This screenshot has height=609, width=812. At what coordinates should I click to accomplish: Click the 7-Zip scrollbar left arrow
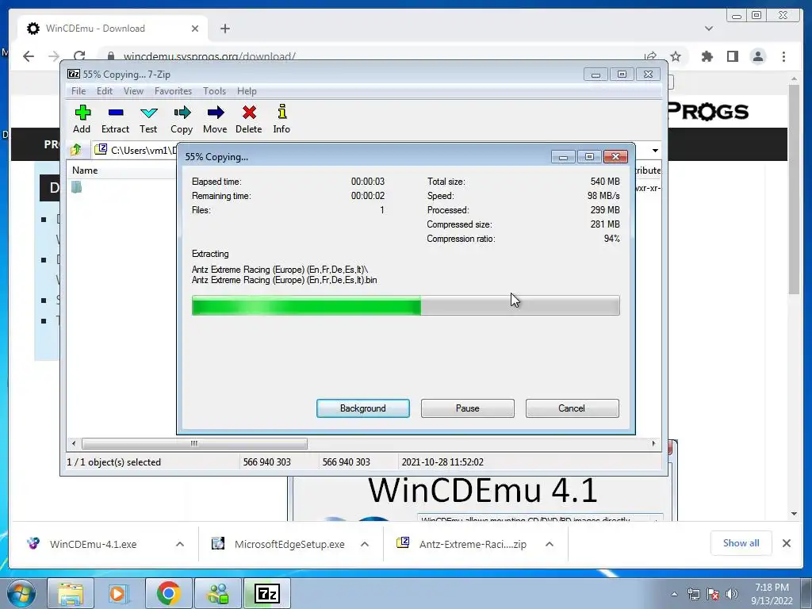[x=74, y=443]
